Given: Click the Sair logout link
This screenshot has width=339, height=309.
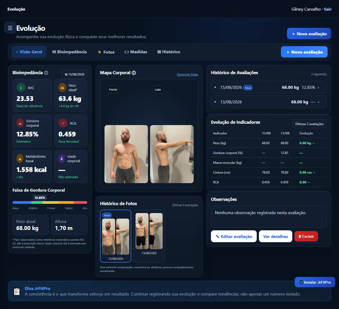Looking at the screenshot, I should 328,9.
